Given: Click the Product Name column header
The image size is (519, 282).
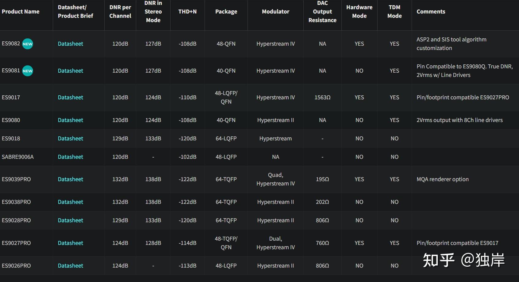Looking at the screenshot, I should click(x=21, y=12).
